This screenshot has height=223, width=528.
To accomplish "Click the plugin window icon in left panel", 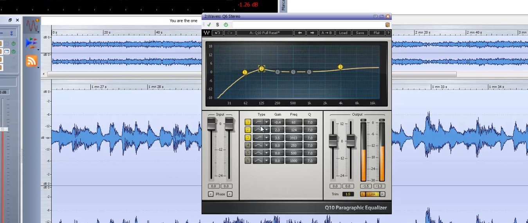I will 7,52.
